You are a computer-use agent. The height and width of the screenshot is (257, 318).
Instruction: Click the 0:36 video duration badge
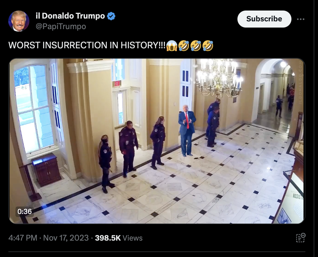[24, 211]
